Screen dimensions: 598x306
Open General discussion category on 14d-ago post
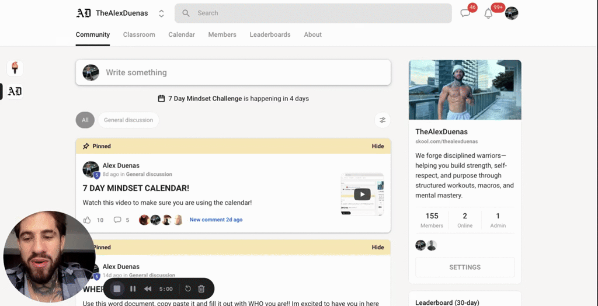pos(152,275)
